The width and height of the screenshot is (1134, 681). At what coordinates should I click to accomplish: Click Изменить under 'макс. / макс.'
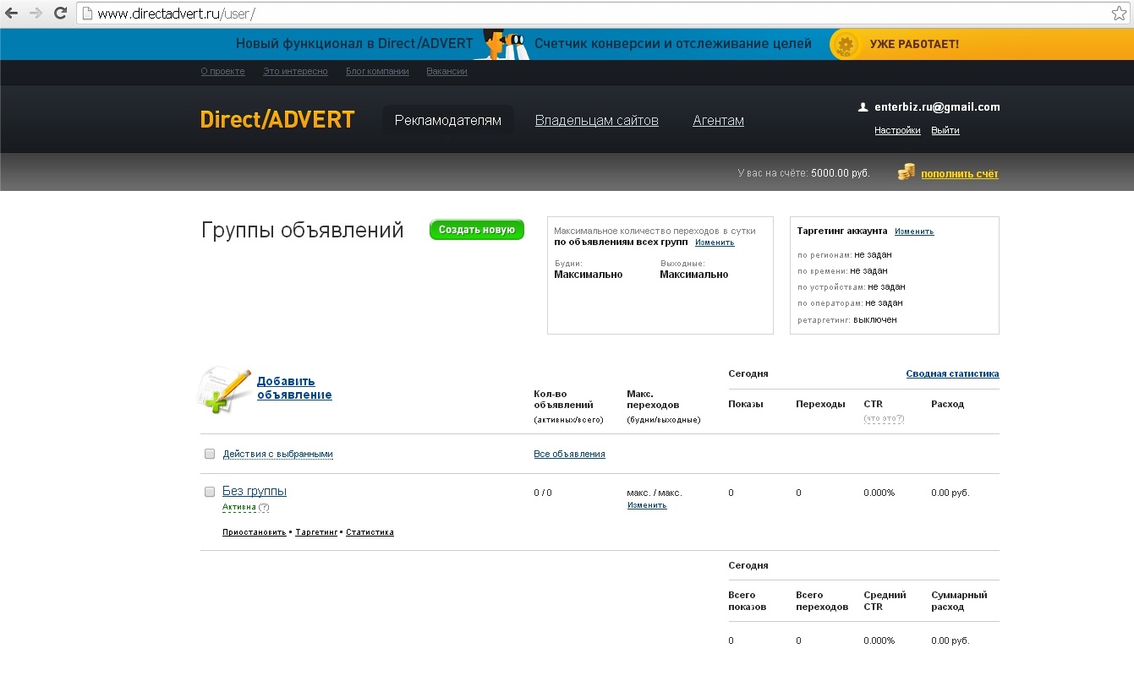pyautogui.click(x=647, y=505)
